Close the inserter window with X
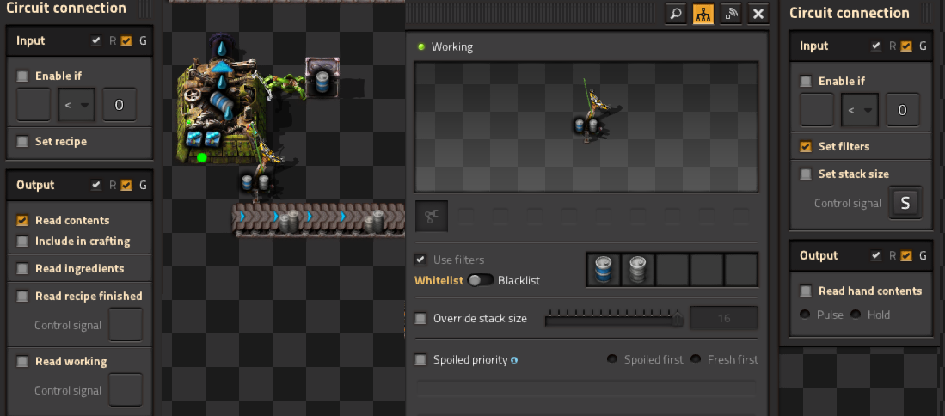The image size is (945, 416). [x=758, y=14]
